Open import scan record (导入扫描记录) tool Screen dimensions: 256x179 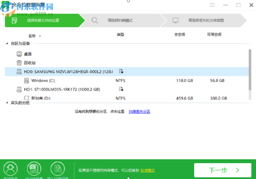58,168
